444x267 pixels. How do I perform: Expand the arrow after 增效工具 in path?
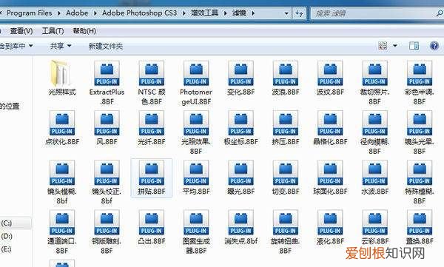click(x=225, y=13)
